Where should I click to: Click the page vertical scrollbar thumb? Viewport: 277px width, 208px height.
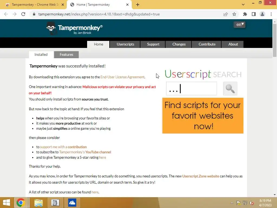point(275,40)
